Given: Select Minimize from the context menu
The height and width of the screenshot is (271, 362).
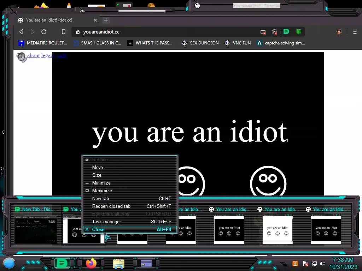Looking at the screenshot, I should [x=130, y=183].
